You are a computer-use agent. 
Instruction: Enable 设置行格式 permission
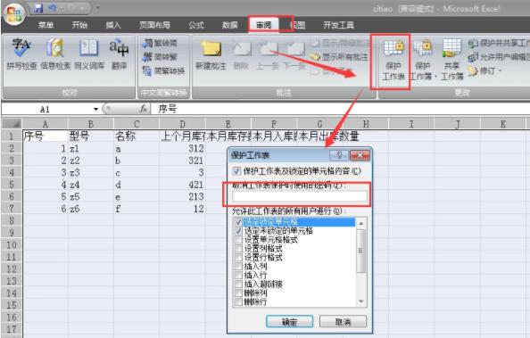pyautogui.click(x=238, y=257)
